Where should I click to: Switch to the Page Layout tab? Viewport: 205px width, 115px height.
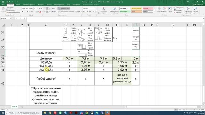coord(29,5)
